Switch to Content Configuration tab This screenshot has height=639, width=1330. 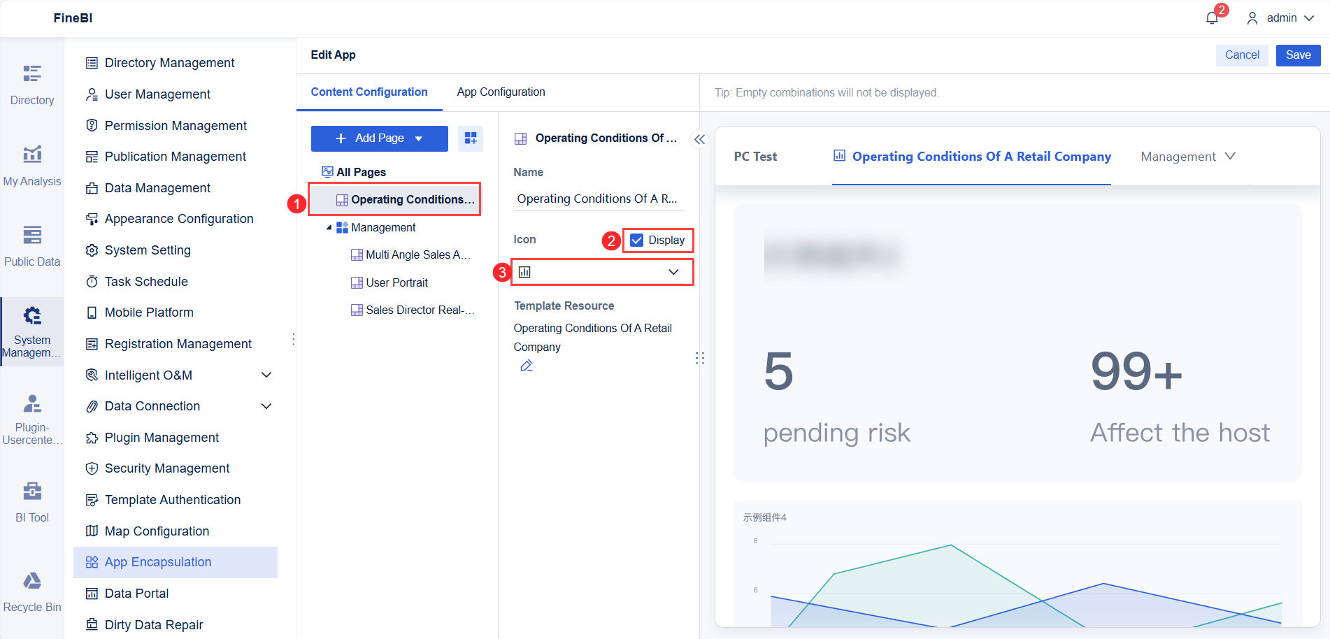coord(369,92)
